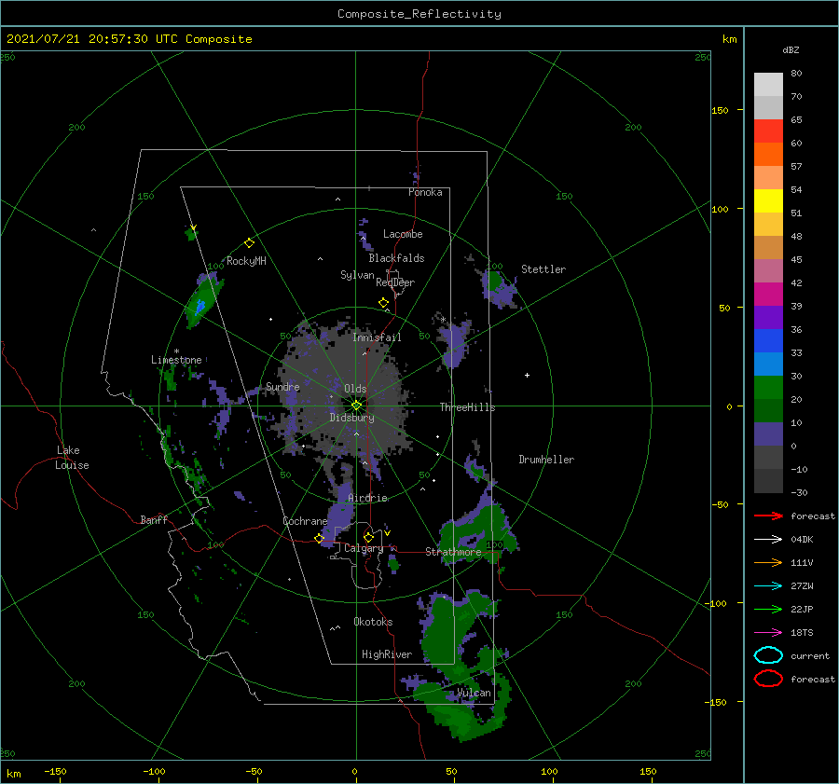The image size is (839, 784).
Task: Click the Ponoka label
Action: pyautogui.click(x=425, y=192)
